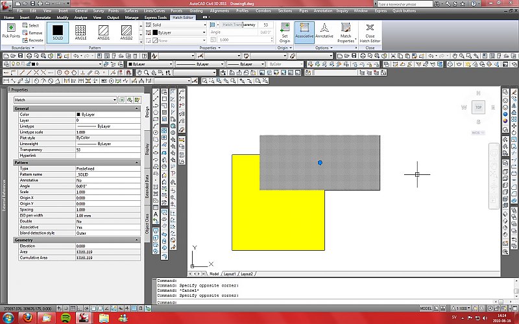Toggle the MODEL space status bar button

pos(426,308)
